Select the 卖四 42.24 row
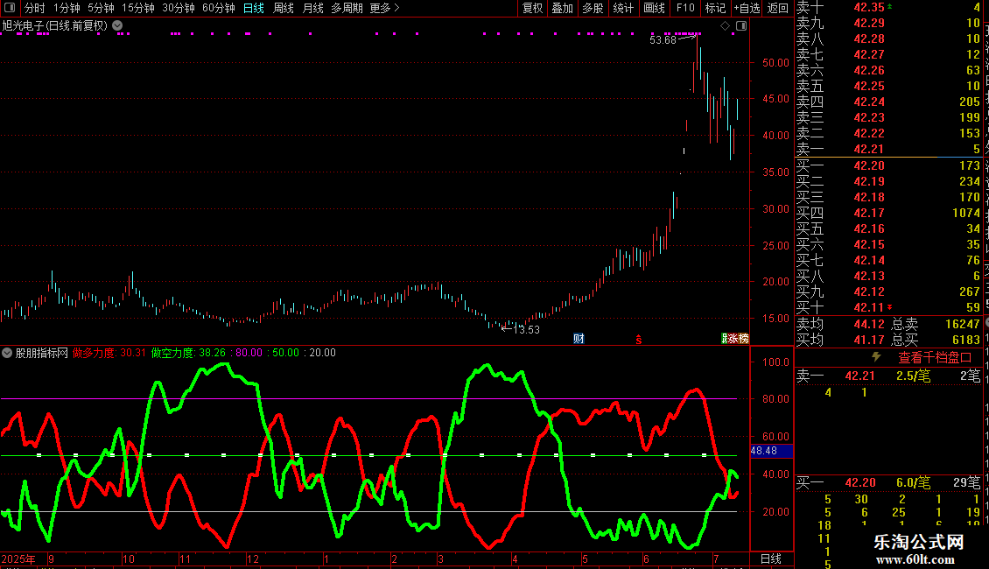Viewport: 989px width, 569px height. 888,102
